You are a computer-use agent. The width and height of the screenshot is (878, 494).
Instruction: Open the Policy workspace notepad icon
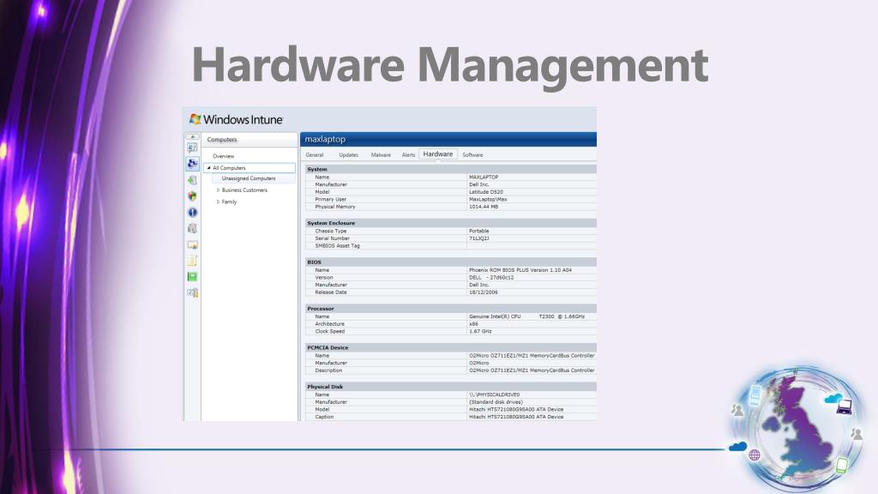click(192, 261)
